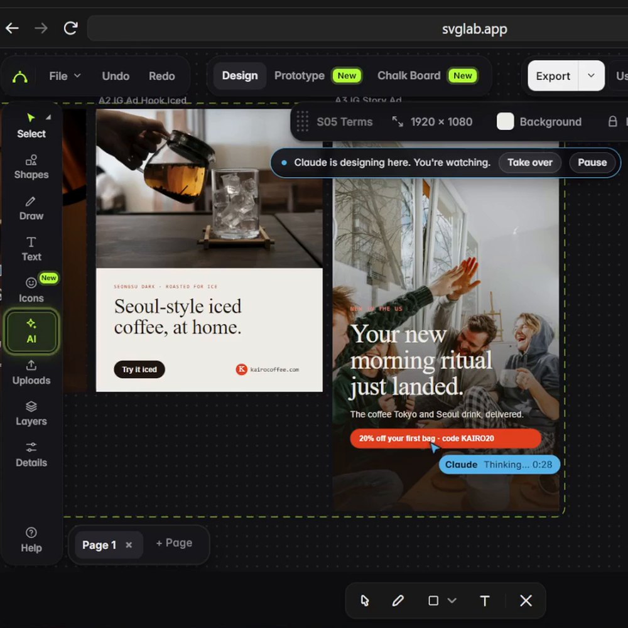
Task: Select the T text tool in bottom toolbar
Action: (x=485, y=600)
